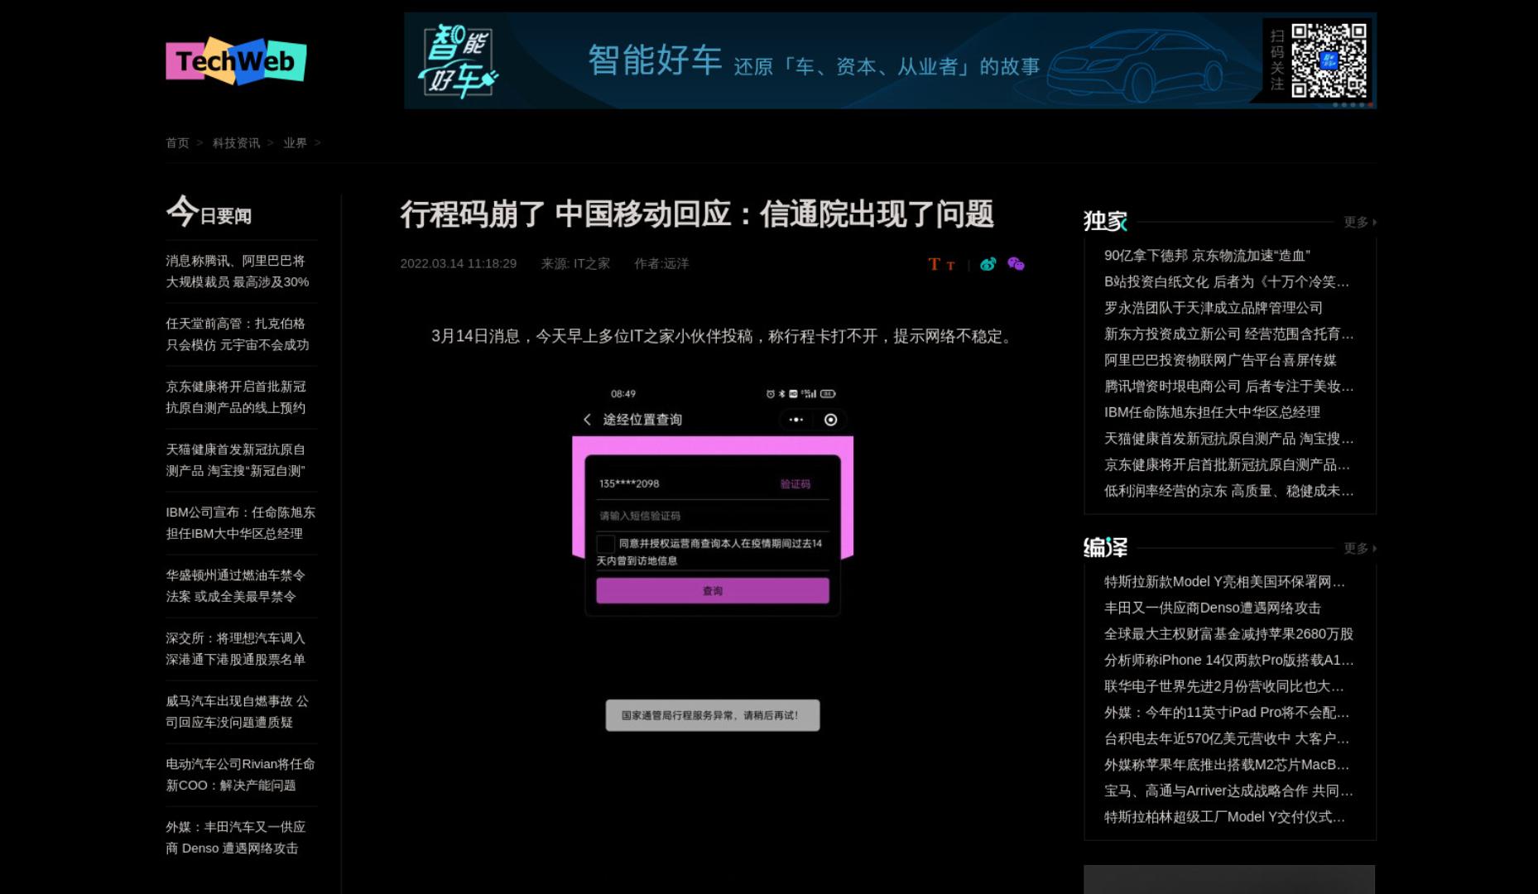Open 更多 link beside 独家 section
Screen dimensions: 1538x894
[1359, 222]
